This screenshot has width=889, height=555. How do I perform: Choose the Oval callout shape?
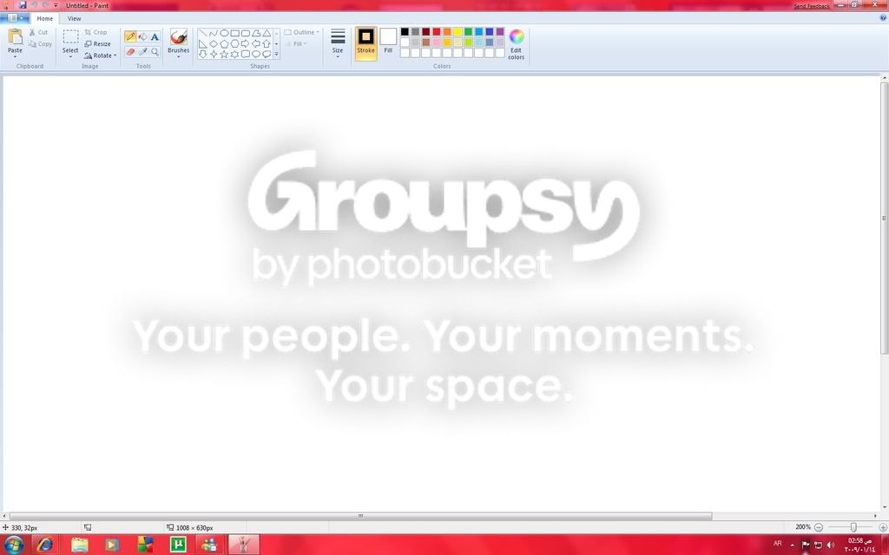256,54
